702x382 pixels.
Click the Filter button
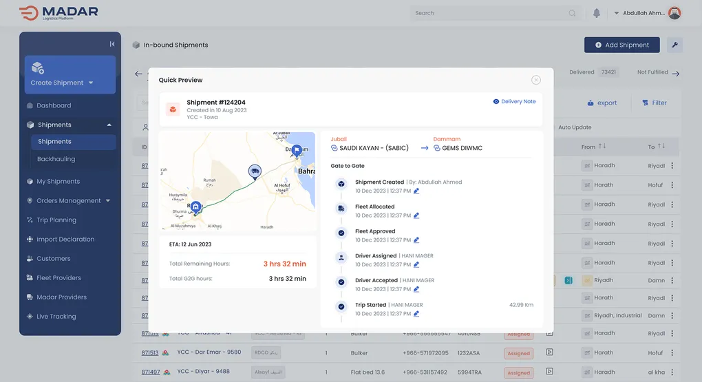click(x=654, y=103)
